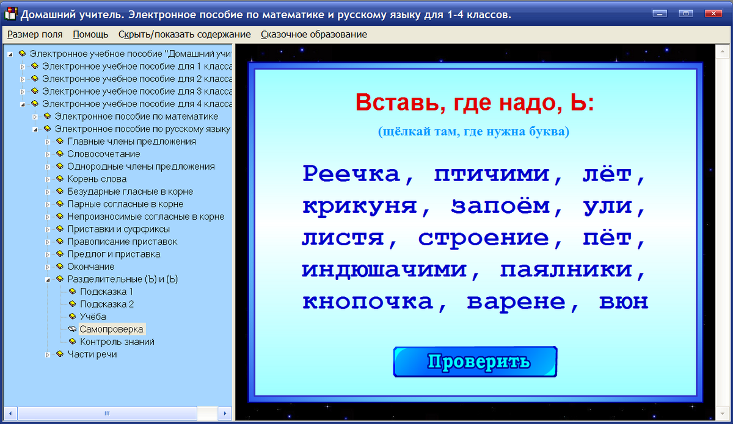Select 'Правописание приставок' in the tree
Viewport: 733px width, 424px height.
122,242
